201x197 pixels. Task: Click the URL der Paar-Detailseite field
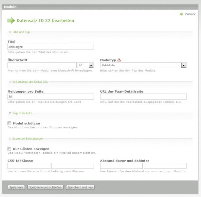(x=143, y=97)
